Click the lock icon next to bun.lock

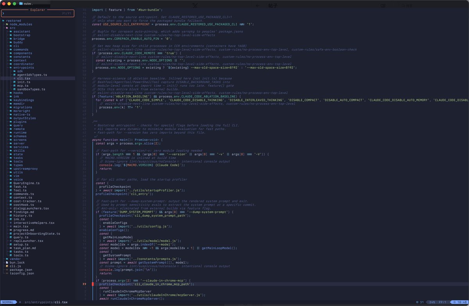(x=7, y=262)
